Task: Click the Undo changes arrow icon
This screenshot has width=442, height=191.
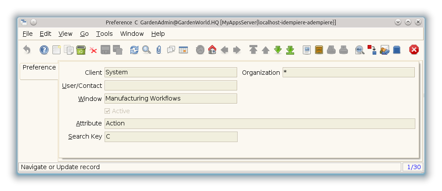Action: pyautogui.click(x=27, y=50)
